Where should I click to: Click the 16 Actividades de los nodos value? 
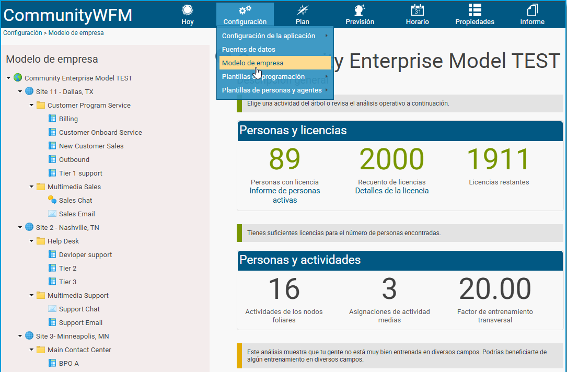click(284, 288)
